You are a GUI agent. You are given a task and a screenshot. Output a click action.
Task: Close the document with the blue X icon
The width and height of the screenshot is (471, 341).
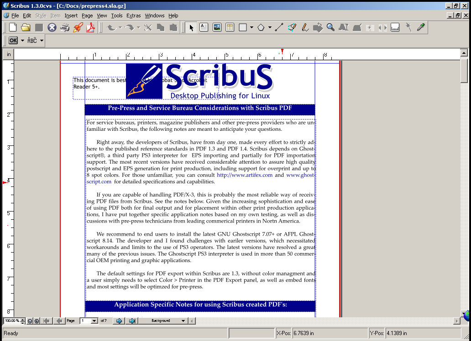[x=52, y=28]
